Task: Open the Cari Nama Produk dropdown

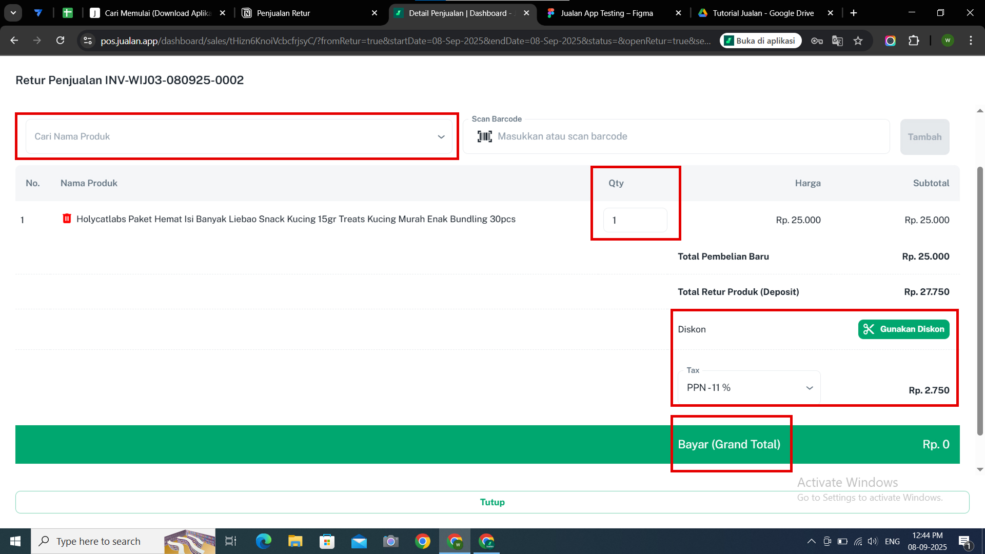Action: 239,136
